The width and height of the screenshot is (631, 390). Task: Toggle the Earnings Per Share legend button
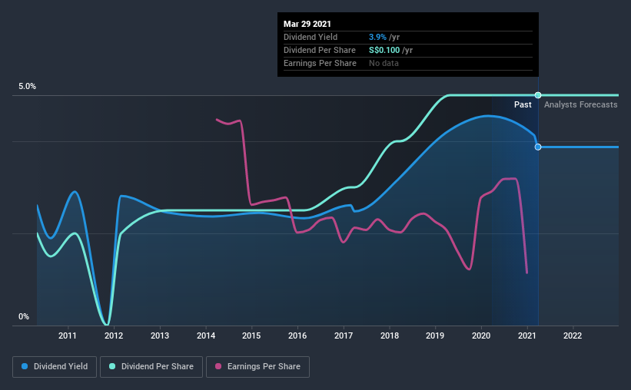coord(257,367)
